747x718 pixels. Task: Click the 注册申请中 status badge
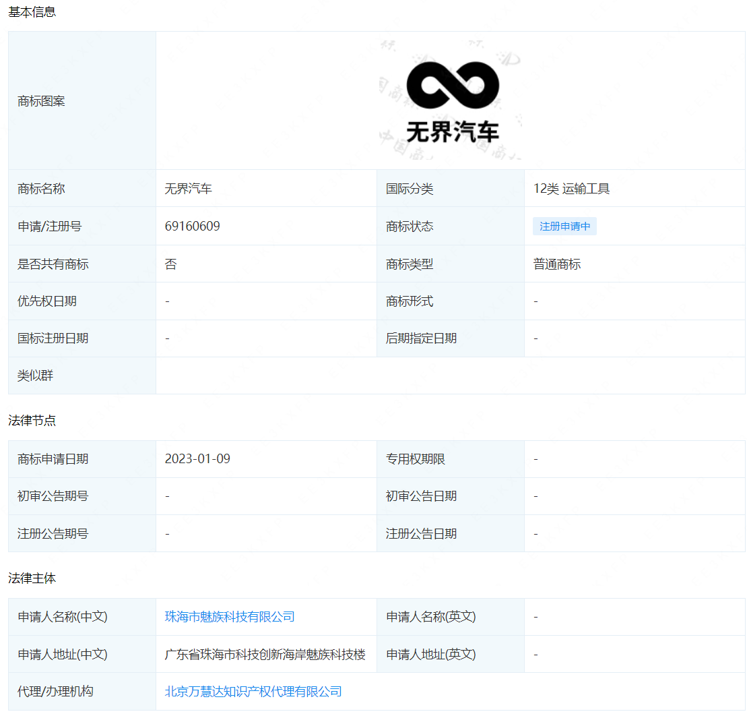[x=564, y=227]
